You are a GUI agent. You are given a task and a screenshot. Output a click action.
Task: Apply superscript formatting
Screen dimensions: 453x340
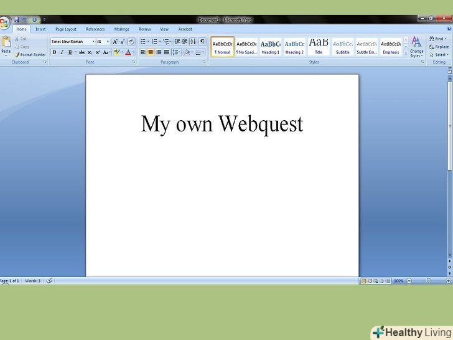(x=98, y=52)
